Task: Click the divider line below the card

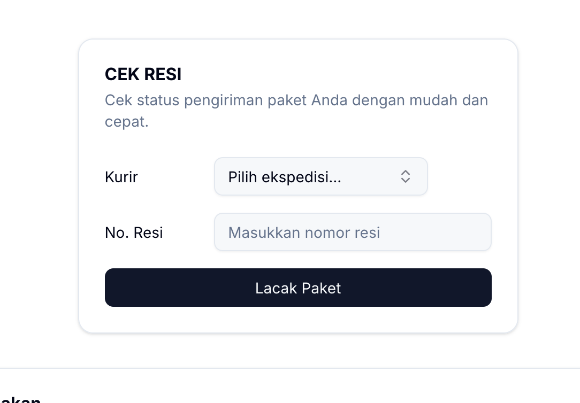Action: tap(290, 368)
